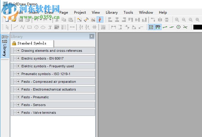Open a file with the folder icon
The image size is (202, 137).
pos(14,20)
